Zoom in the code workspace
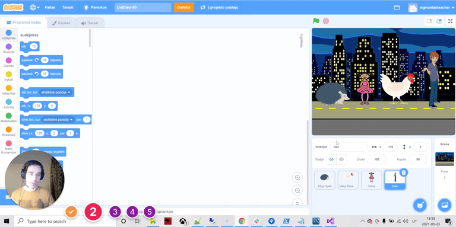The image size is (456, 227). pyautogui.click(x=297, y=177)
